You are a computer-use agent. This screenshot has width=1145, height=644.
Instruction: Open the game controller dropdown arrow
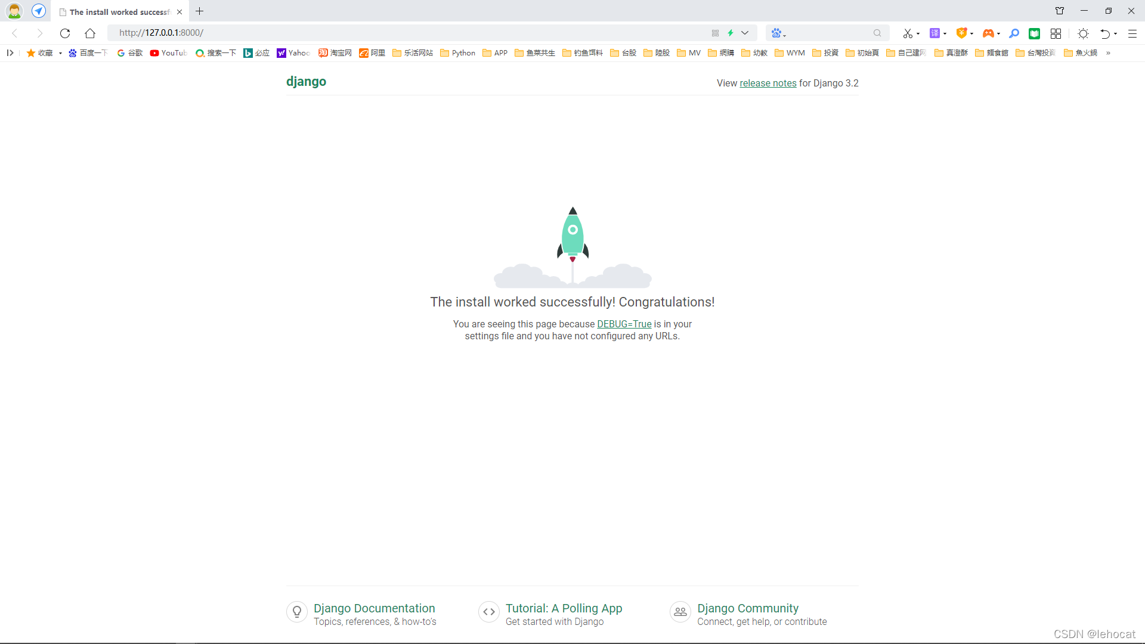point(998,34)
